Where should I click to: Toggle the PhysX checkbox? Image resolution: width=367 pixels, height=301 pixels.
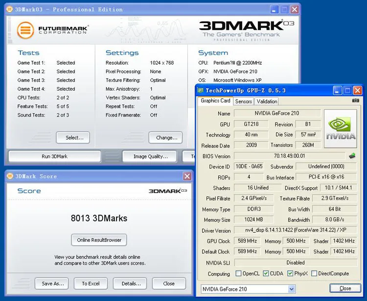coord(290,274)
